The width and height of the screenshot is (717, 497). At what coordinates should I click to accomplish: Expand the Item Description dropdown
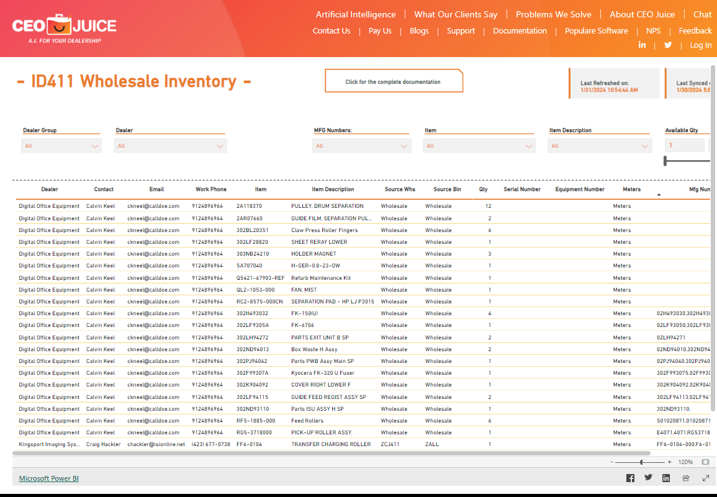point(600,146)
